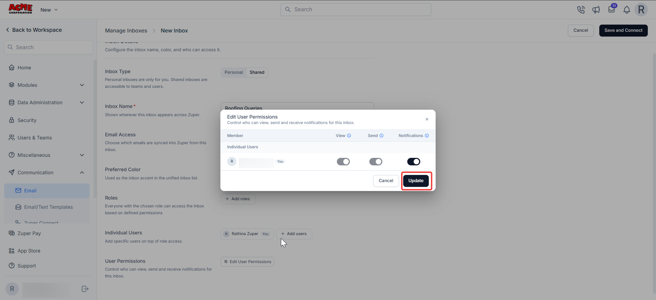This screenshot has width=656, height=300.
Task: Click the Notifications column info icon
Action: point(427,136)
